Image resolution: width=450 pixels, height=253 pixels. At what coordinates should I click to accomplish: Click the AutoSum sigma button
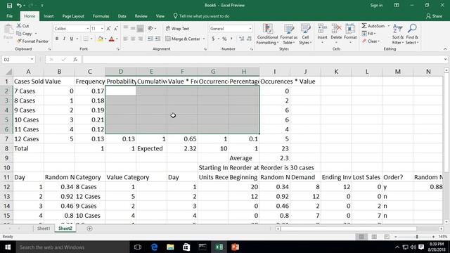click(373, 26)
